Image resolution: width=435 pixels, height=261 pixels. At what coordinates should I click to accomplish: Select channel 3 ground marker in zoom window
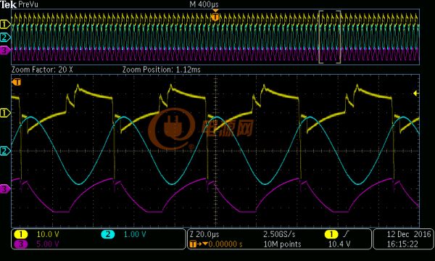tap(5, 189)
